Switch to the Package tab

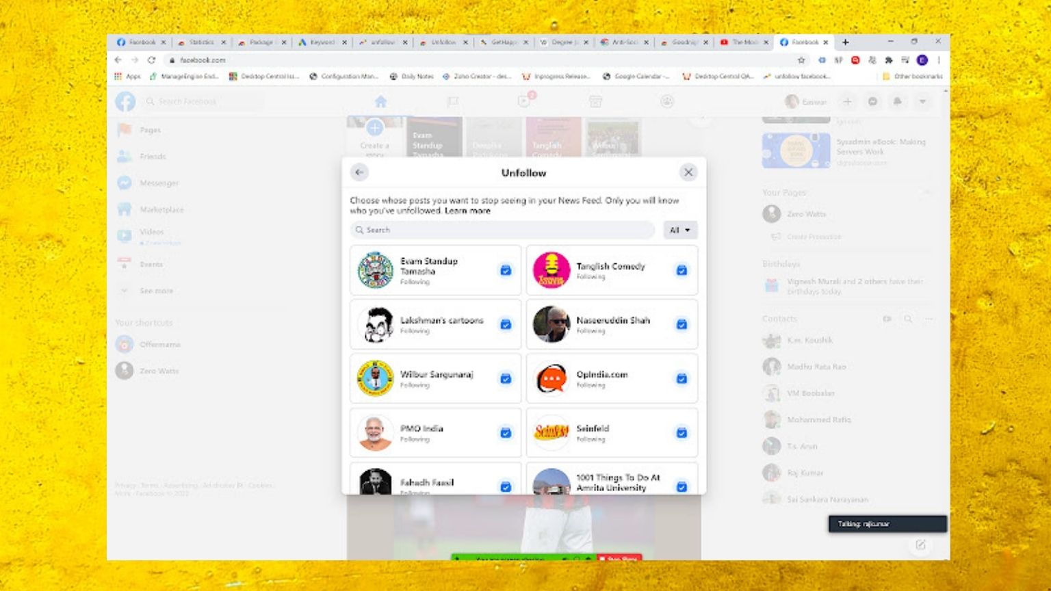click(261, 42)
